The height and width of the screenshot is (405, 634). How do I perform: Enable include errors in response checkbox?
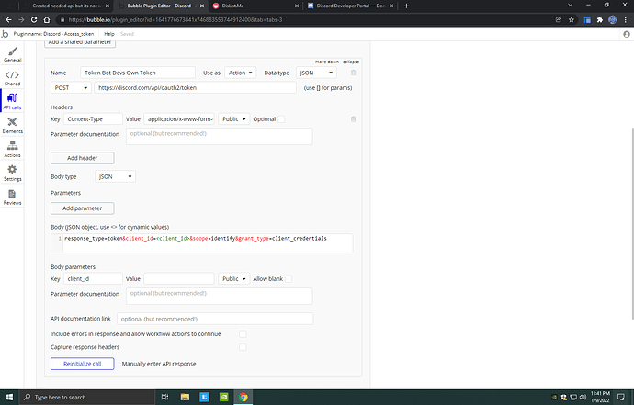tap(243, 334)
